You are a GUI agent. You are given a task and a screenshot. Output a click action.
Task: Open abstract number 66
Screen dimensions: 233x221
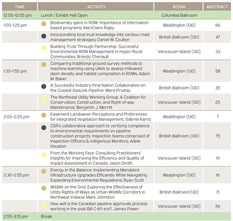[217, 25]
